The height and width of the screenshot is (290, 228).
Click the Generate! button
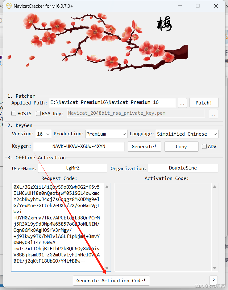coord(144,147)
